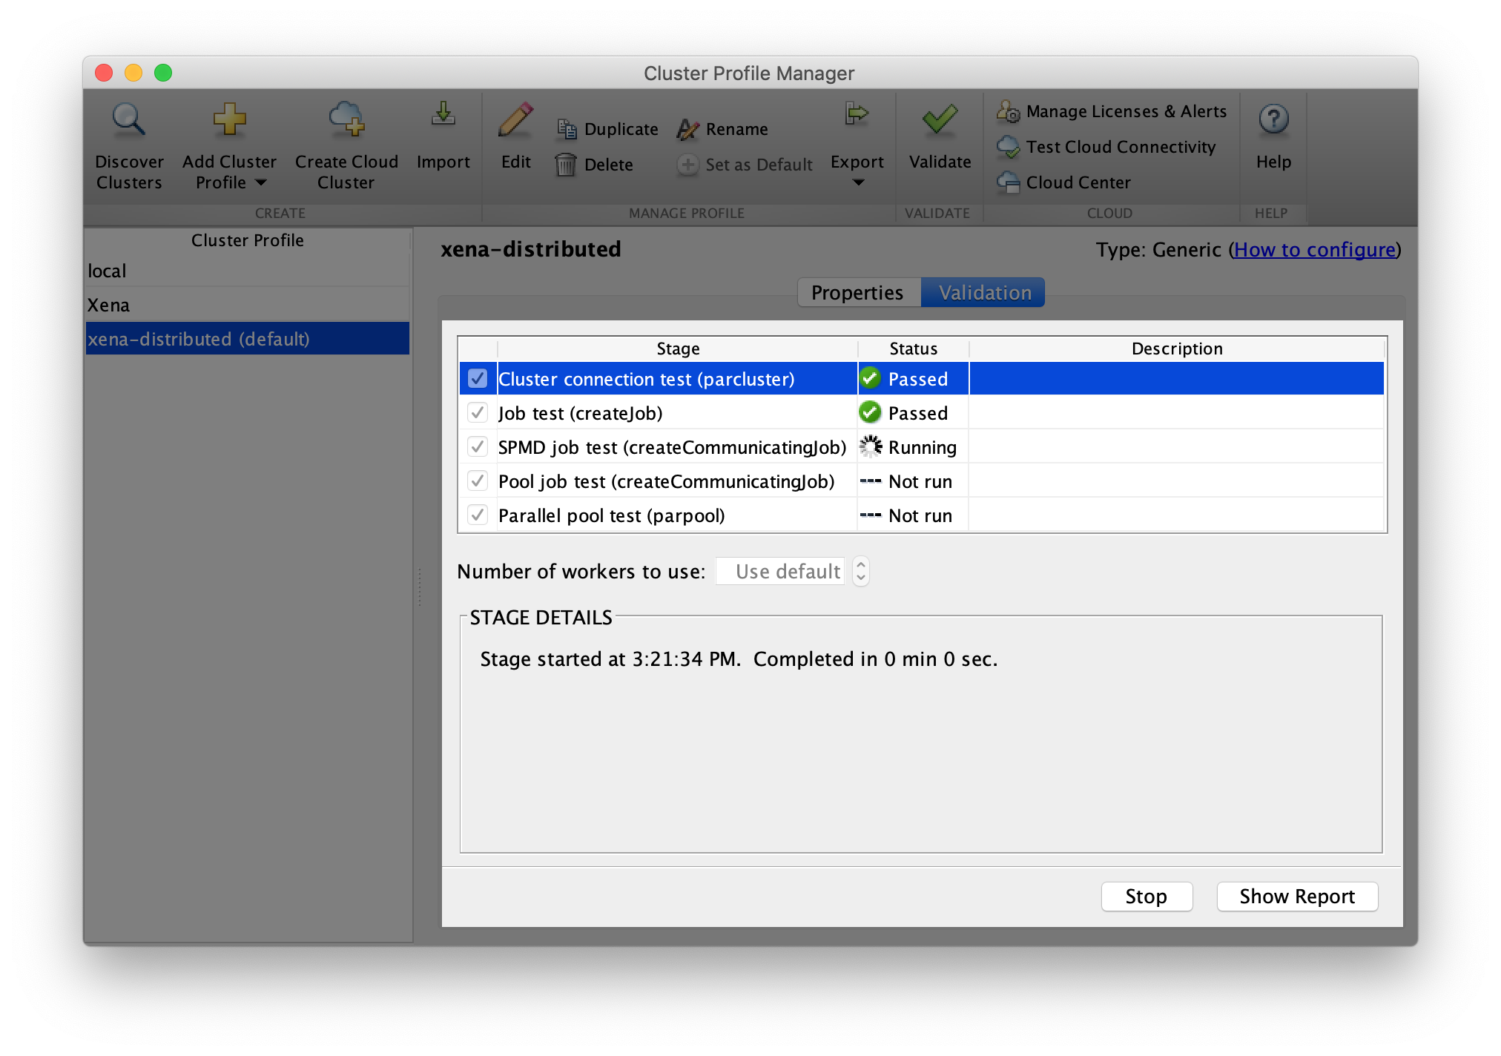Click the Validate checkmark icon
Image resolution: width=1501 pixels, height=1056 pixels.
click(940, 119)
